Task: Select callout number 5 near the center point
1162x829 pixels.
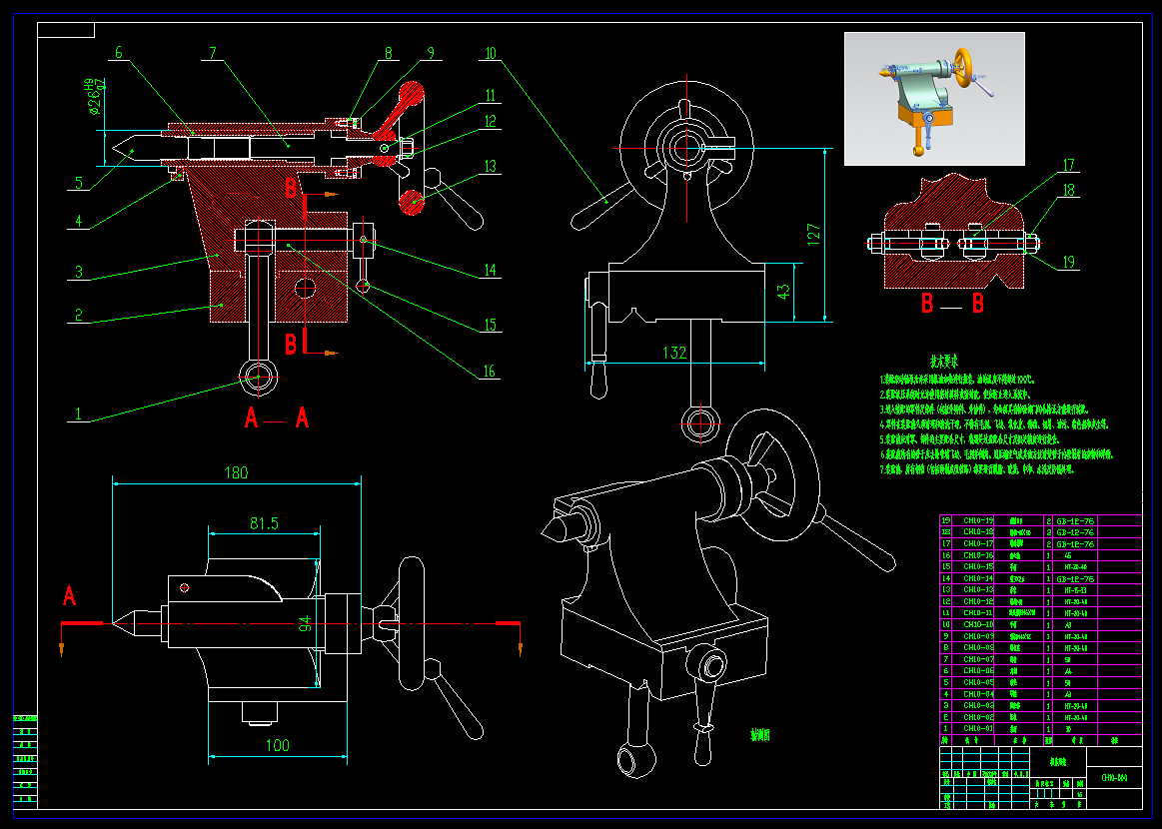Action: [79, 182]
